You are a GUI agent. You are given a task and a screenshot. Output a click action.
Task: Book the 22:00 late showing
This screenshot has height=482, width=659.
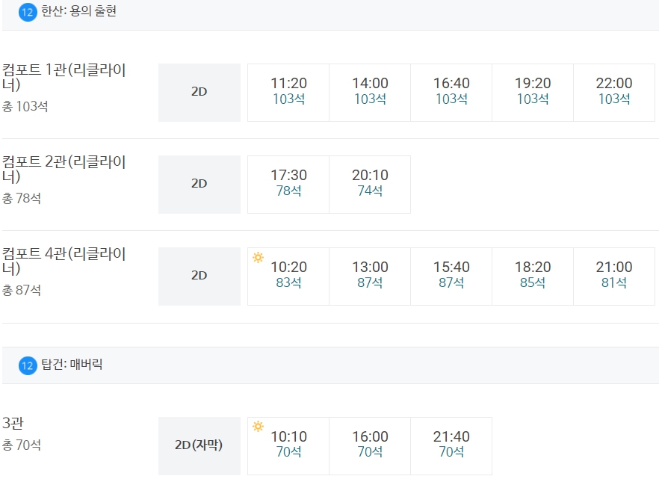[614, 93]
